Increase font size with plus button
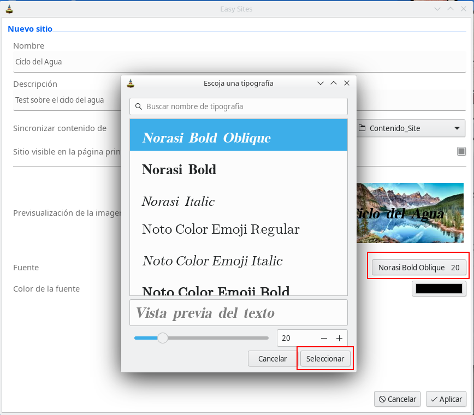Viewport: 474px width, 415px height. coord(339,338)
